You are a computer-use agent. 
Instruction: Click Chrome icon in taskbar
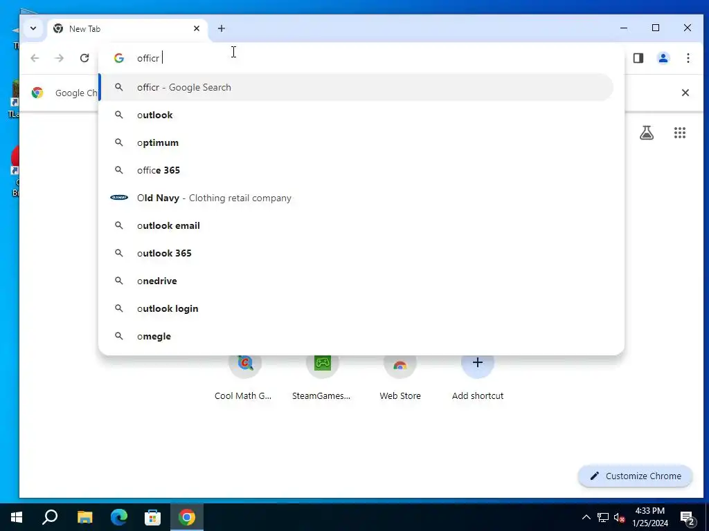[187, 517]
